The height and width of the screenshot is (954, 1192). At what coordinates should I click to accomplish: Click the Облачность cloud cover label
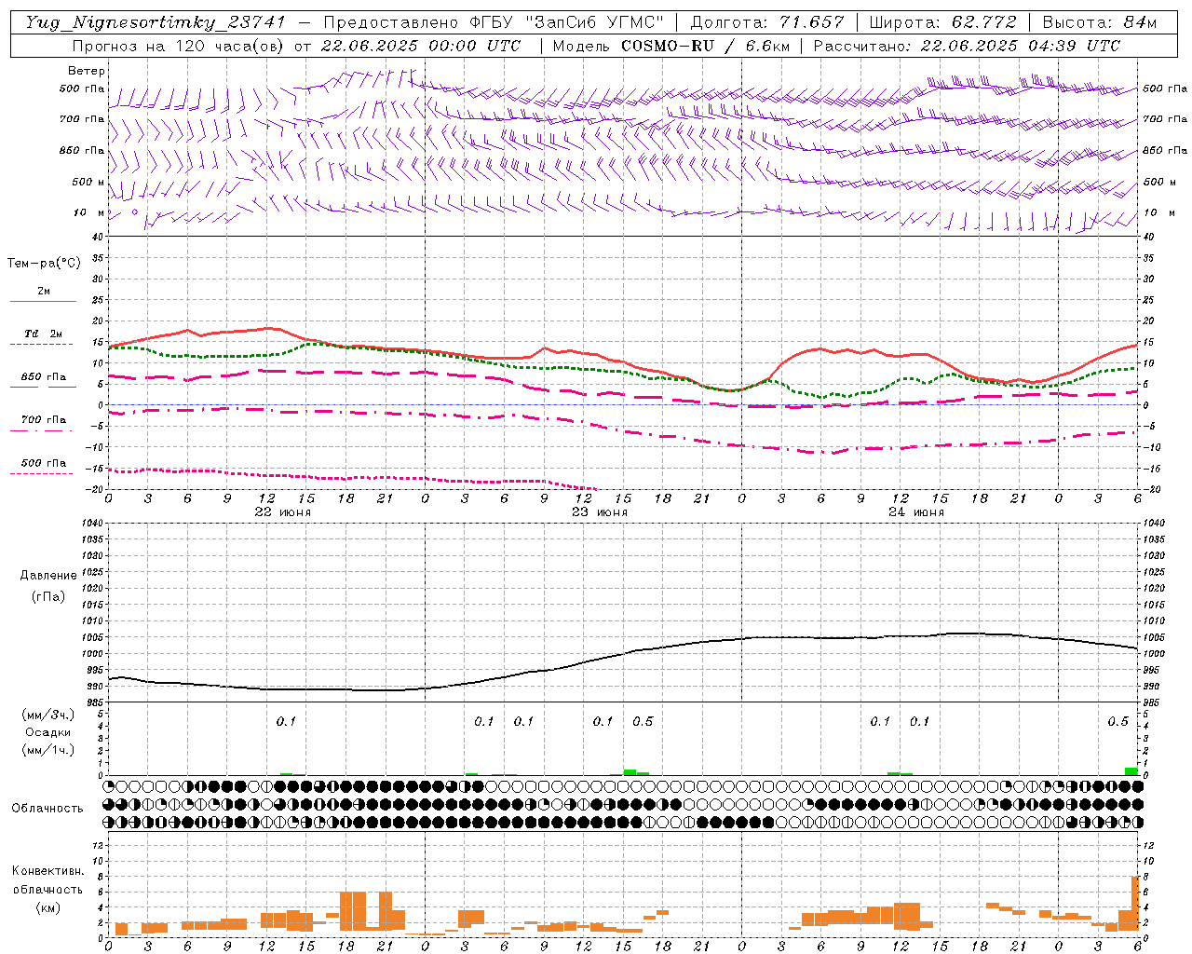(x=47, y=808)
